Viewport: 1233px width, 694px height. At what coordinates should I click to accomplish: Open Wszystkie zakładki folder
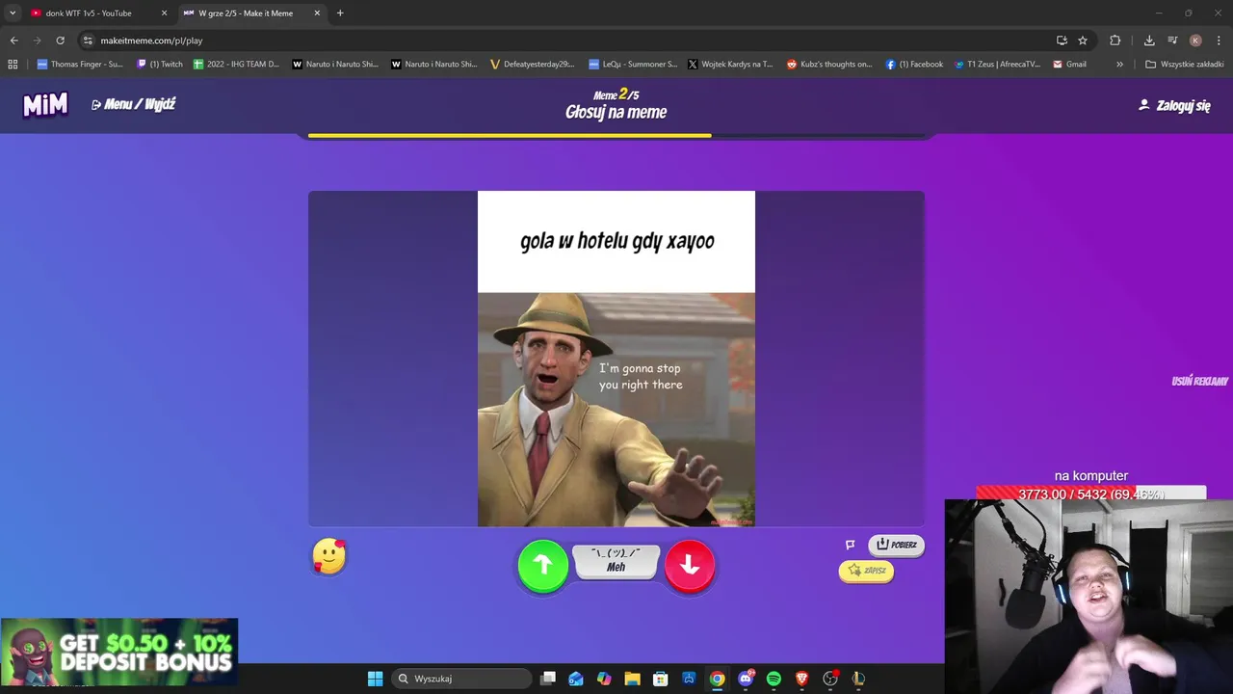pyautogui.click(x=1184, y=65)
